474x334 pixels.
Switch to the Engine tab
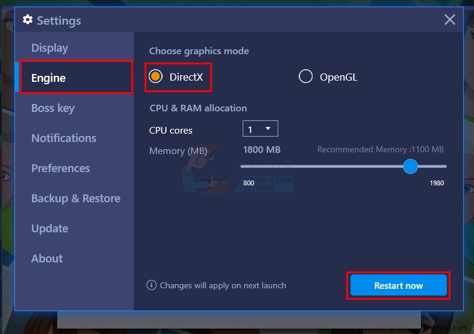(49, 78)
